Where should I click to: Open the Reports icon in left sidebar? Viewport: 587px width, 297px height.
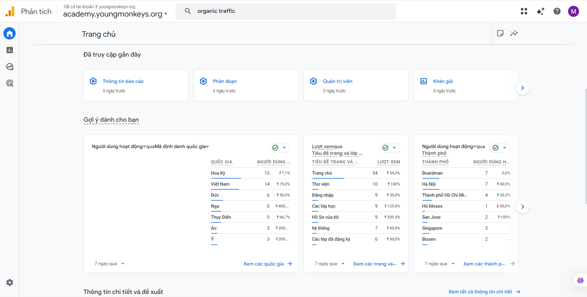coord(9,50)
